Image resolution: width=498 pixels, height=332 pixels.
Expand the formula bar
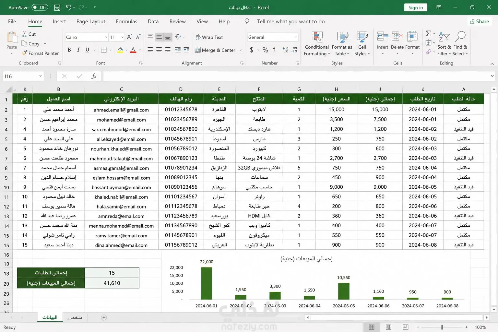(x=492, y=76)
